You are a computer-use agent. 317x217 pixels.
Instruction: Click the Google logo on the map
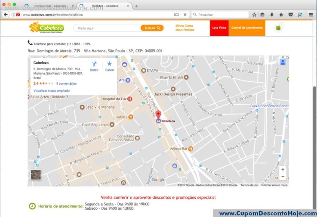click(158, 180)
